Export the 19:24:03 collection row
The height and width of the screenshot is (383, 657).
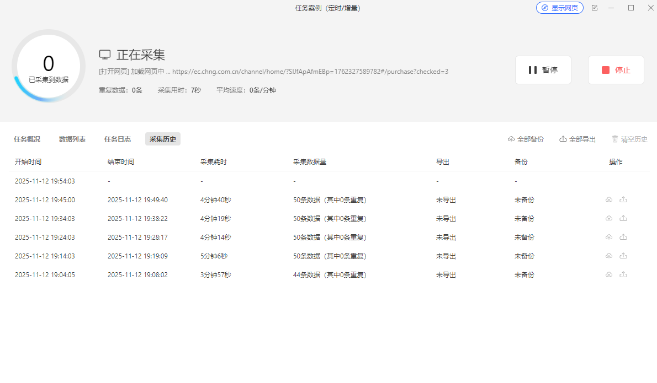[x=623, y=237]
